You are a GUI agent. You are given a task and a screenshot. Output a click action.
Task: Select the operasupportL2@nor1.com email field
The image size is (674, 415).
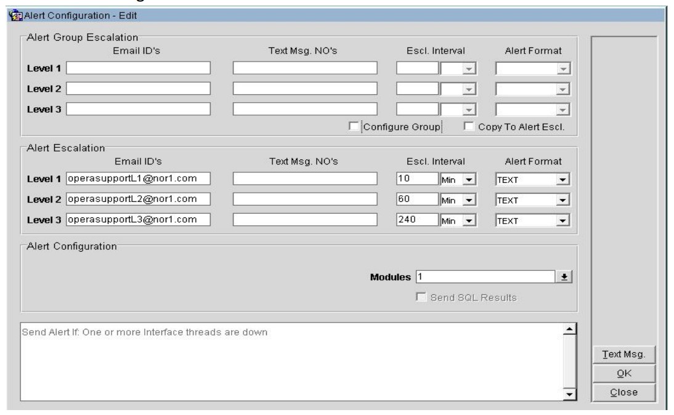(138, 199)
